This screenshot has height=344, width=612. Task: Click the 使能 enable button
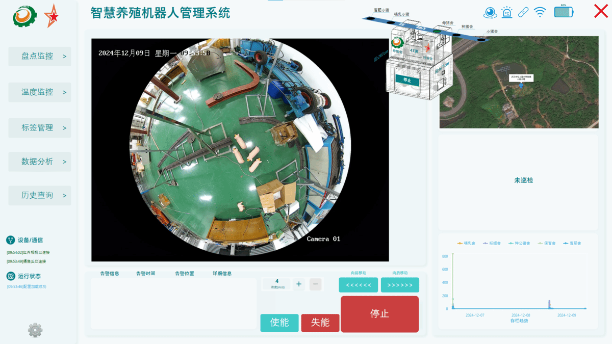279,323
